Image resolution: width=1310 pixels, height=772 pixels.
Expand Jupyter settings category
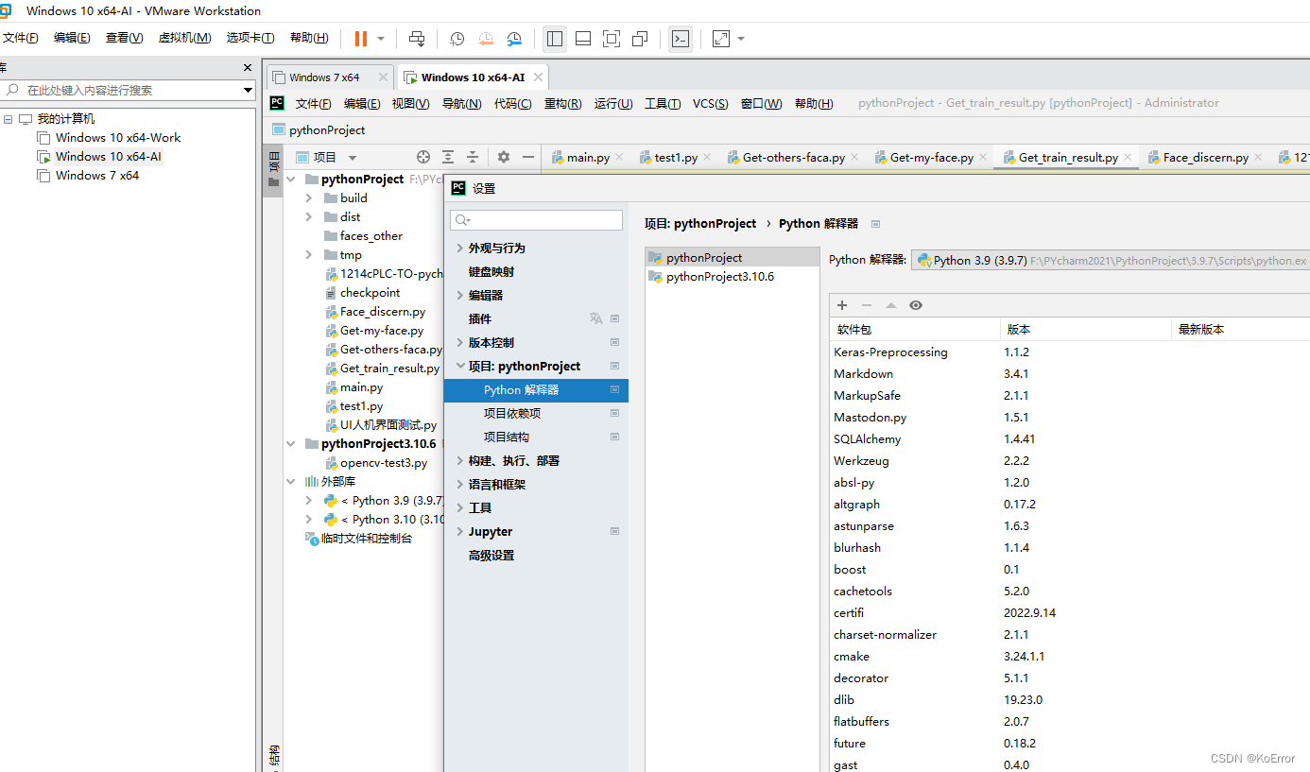[x=460, y=532]
